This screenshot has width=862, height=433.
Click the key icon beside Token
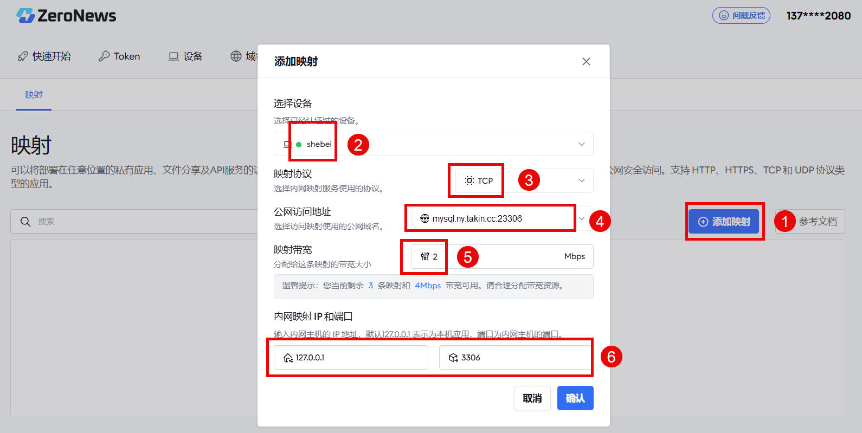[x=104, y=56]
